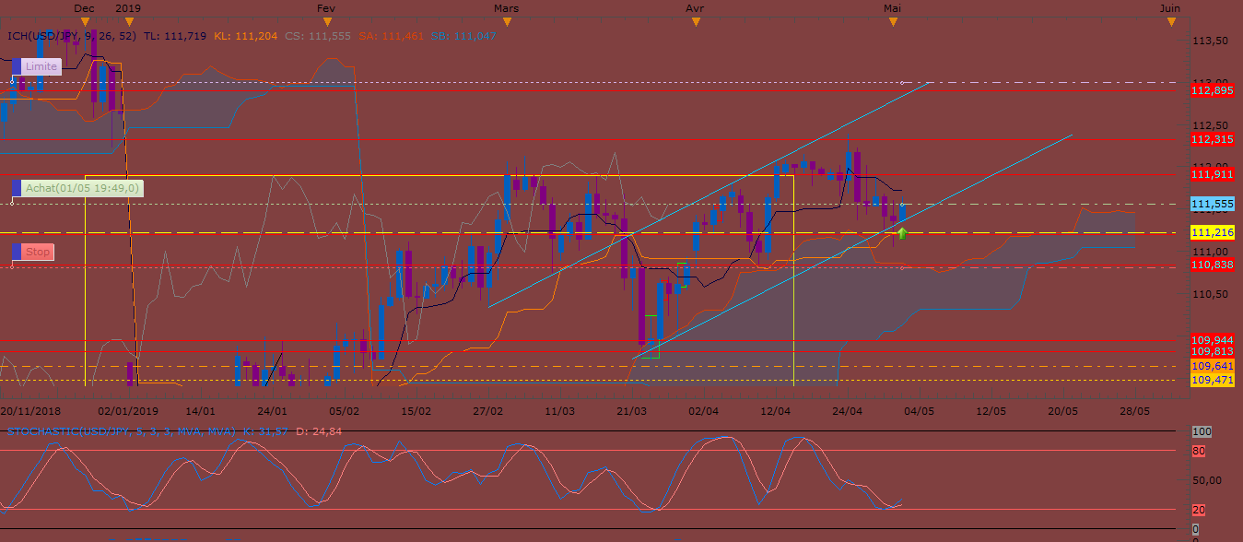Screen dimensions: 1243x542
Task: Click the stochastic 50,00 scale label
Action: (x=1208, y=480)
